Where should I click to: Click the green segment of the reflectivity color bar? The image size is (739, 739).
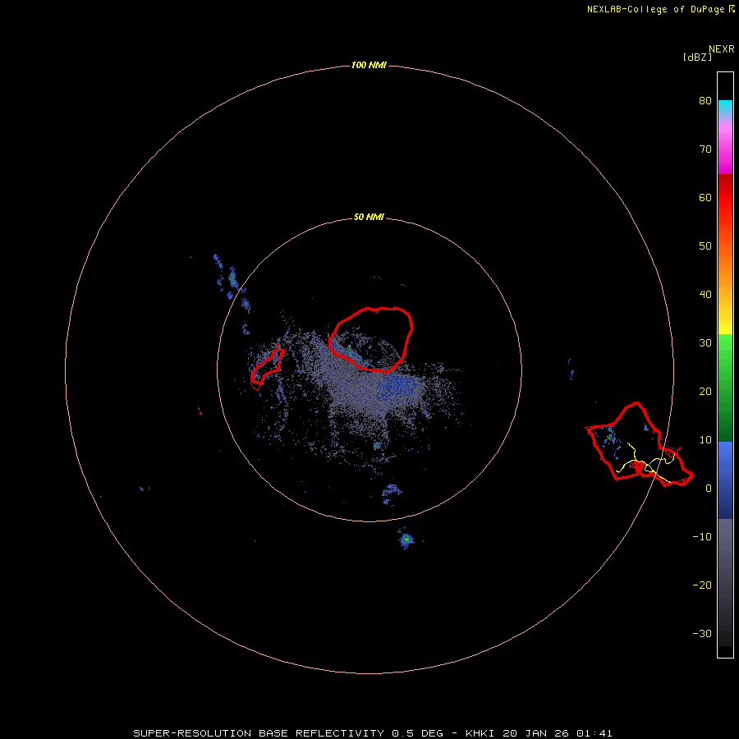pos(725,388)
